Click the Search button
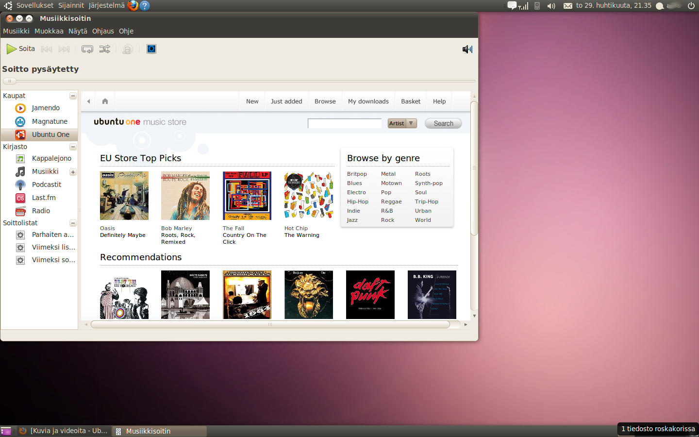This screenshot has height=437, width=699. pyautogui.click(x=443, y=123)
